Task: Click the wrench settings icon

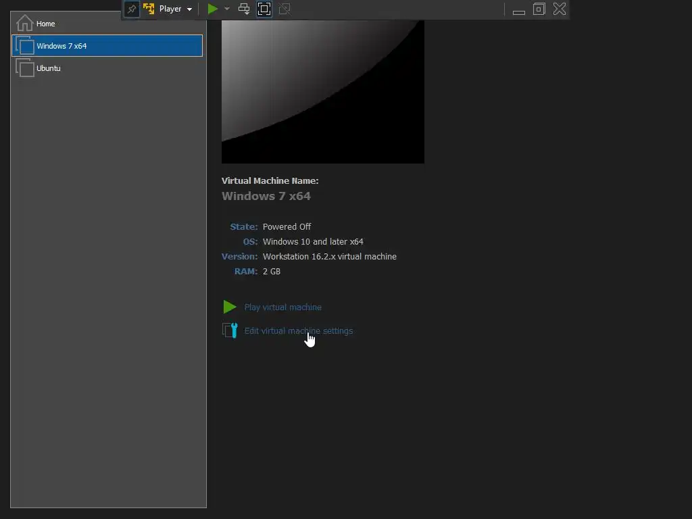Action: 230,330
